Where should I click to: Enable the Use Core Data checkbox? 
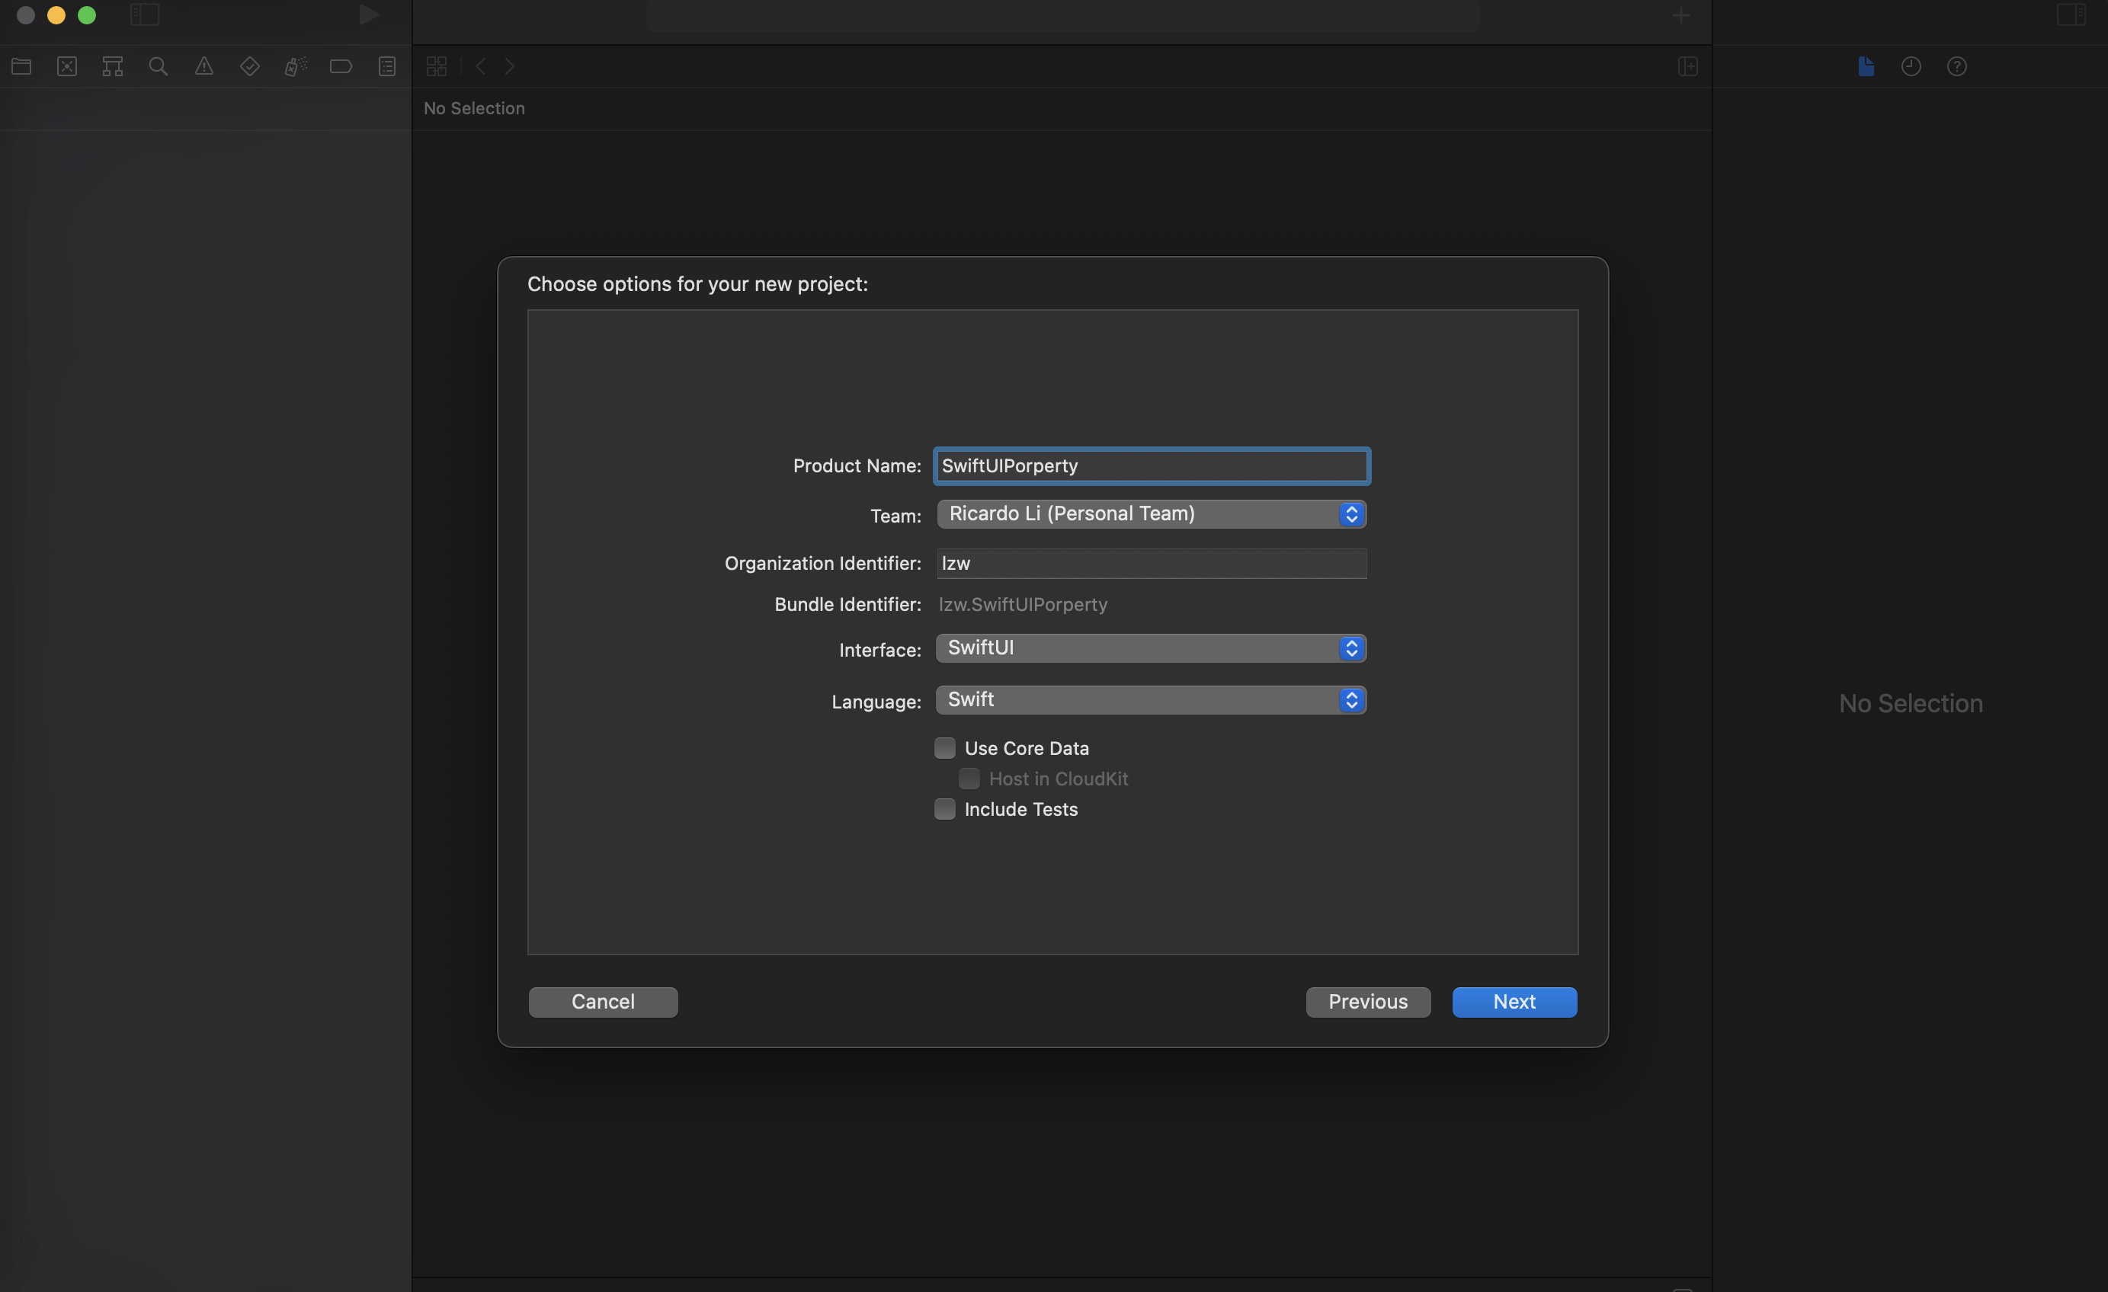click(944, 748)
